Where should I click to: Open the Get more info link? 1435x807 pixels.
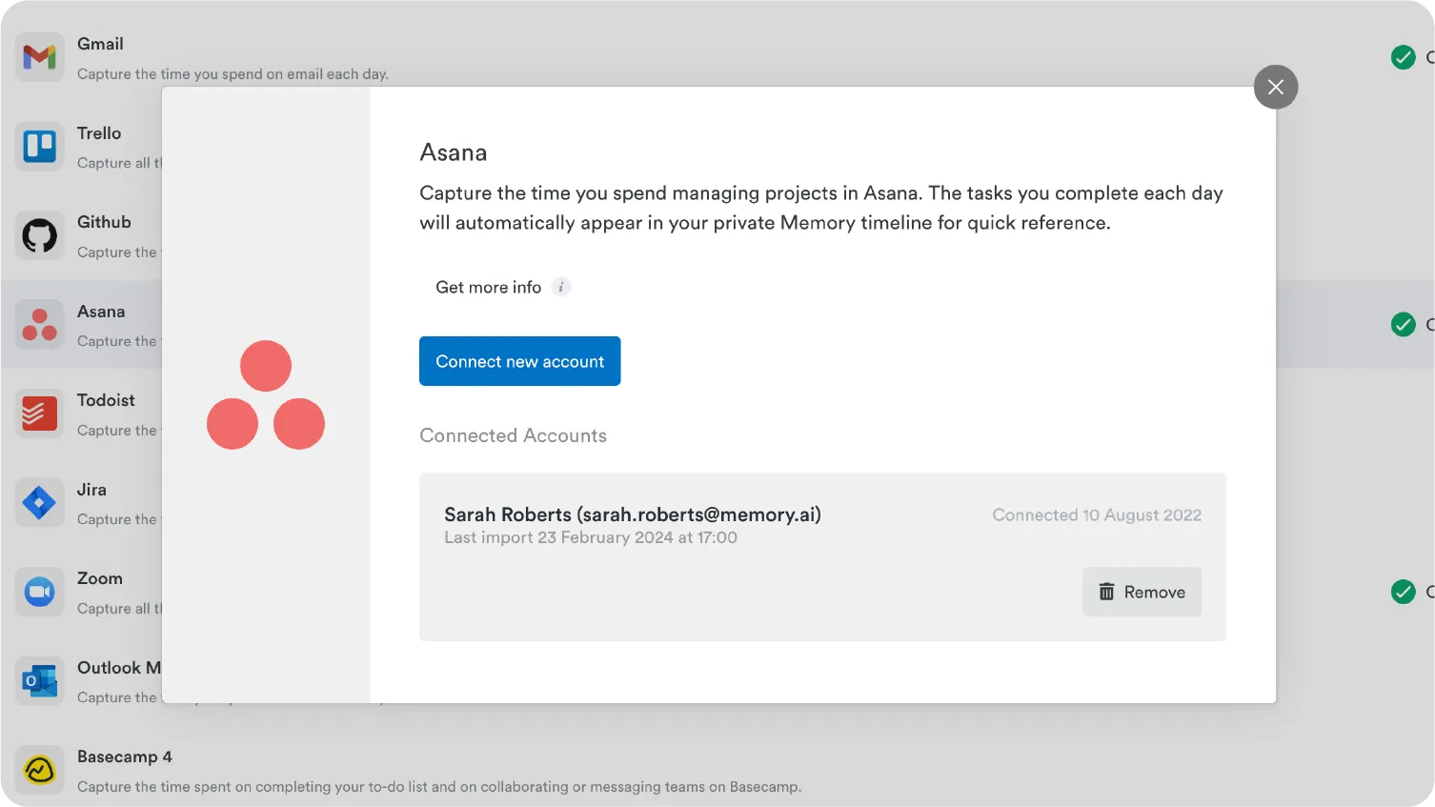coord(488,287)
